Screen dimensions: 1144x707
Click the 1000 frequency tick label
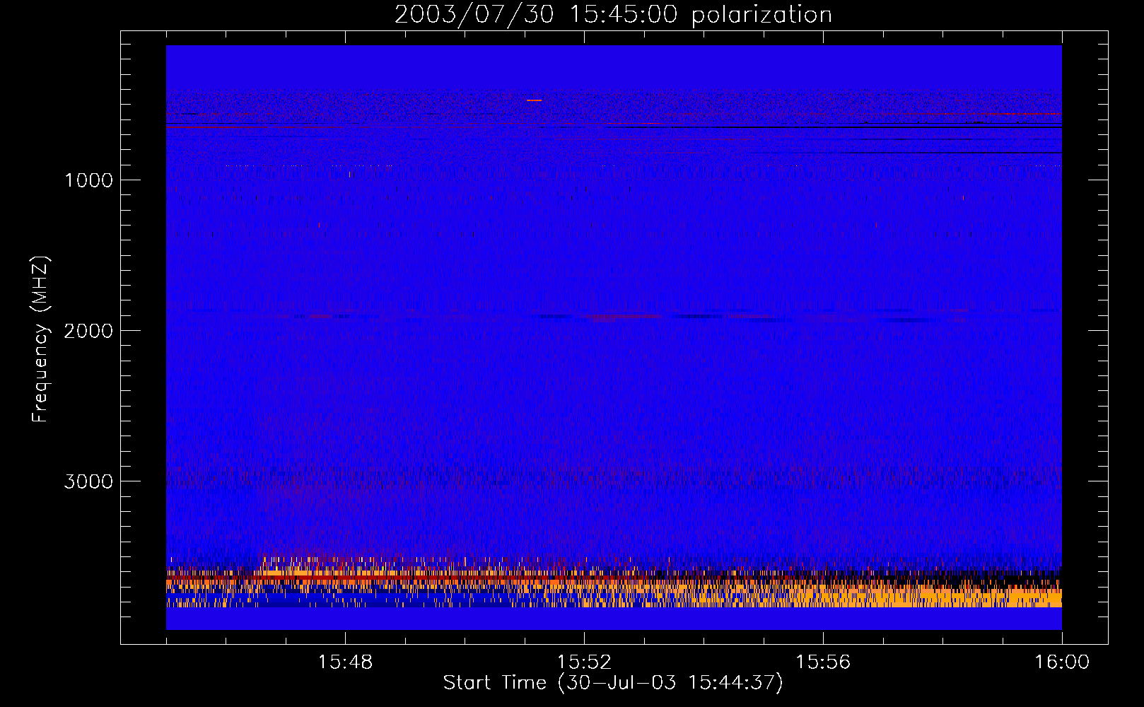[88, 180]
